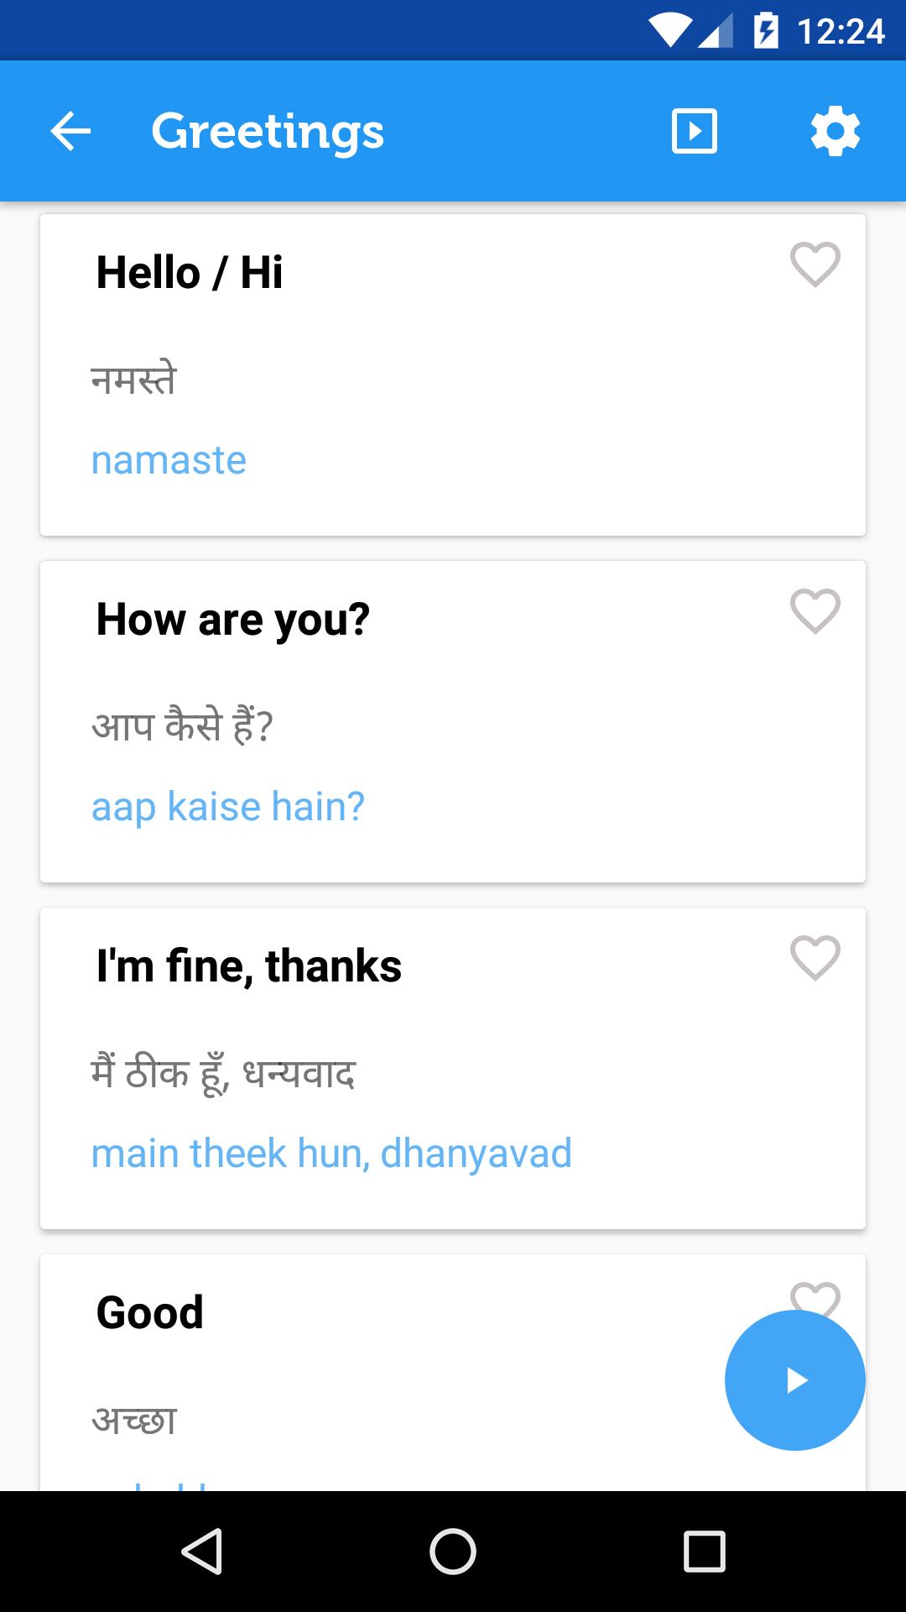Tap the Hindi text नमस्ते

pos(134,379)
